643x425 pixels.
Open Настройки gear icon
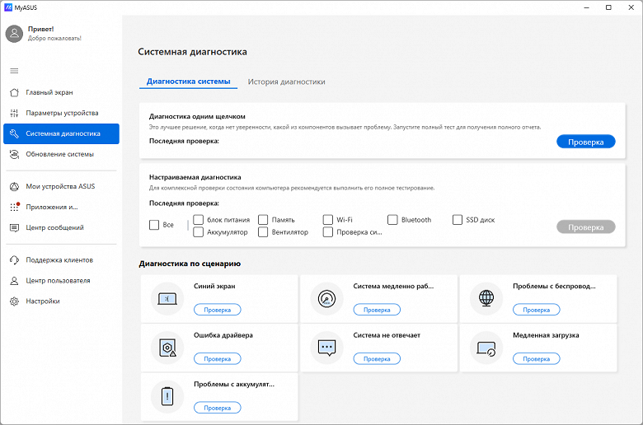(x=14, y=301)
